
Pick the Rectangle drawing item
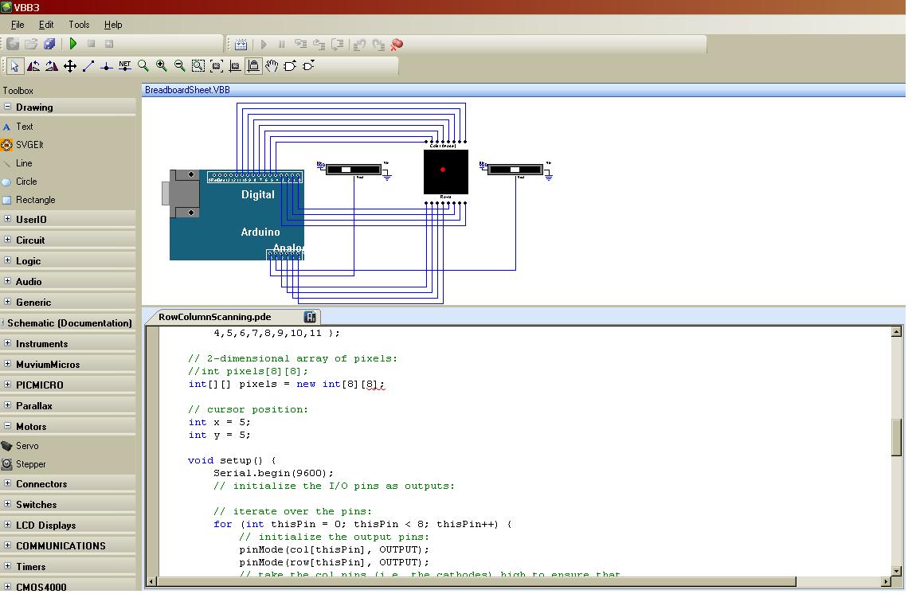pyautogui.click(x=35, y=200)
